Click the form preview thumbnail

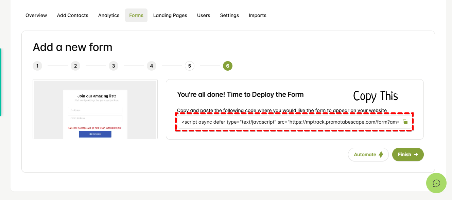(95, 109)
